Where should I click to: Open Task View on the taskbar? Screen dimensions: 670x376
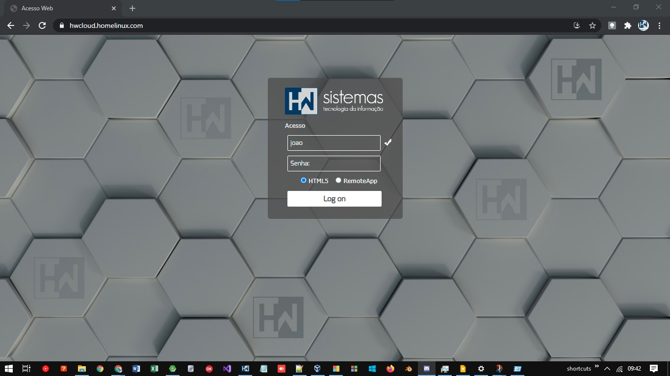click(26, 369)
